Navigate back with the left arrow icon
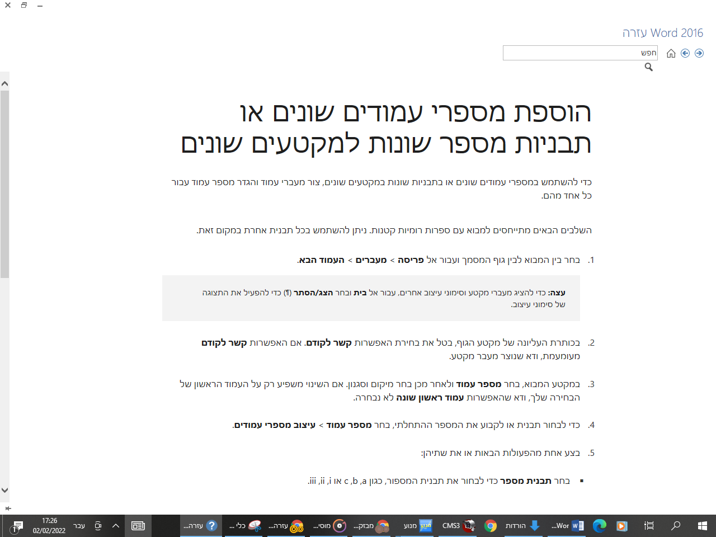 tap(685, 54)
